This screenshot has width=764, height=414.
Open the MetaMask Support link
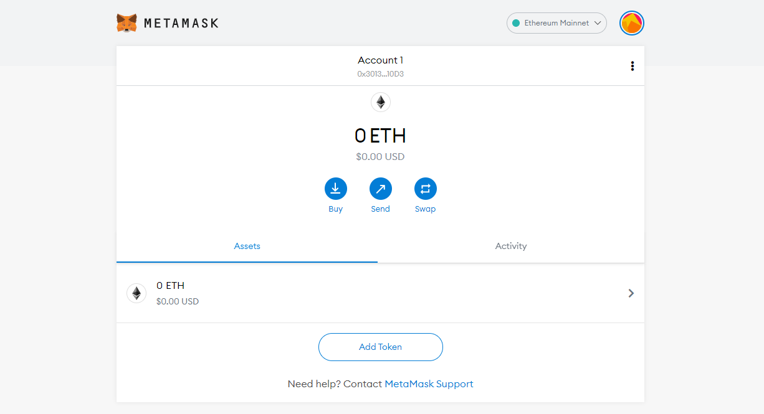coord(429,384)
